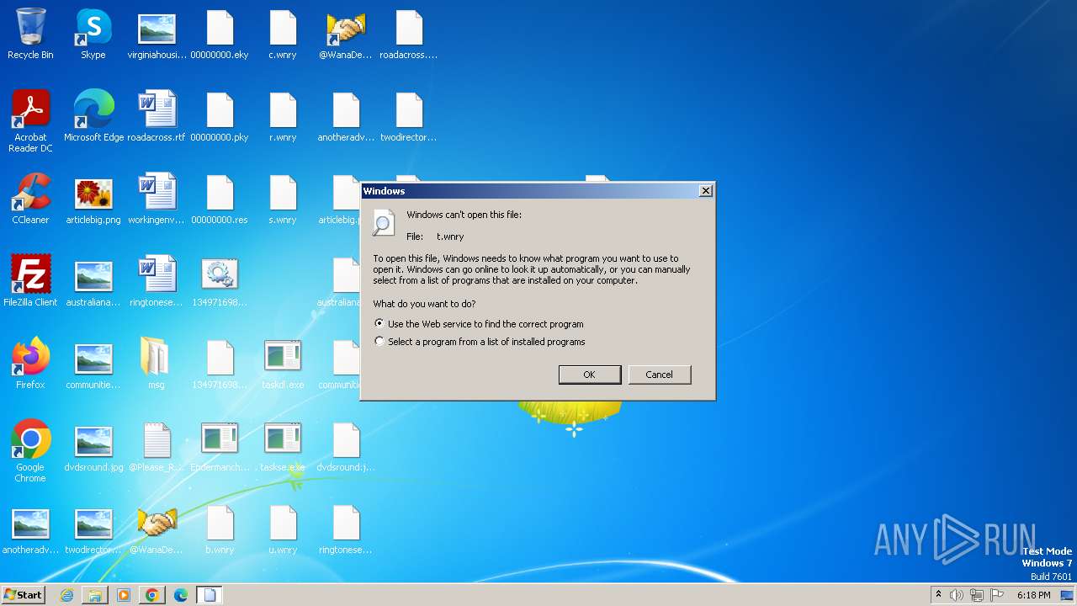The width and height of the screenshot is (1077, 606).
Task: Select the top-row roadacross.... blank file
Action: click(409, 35)
